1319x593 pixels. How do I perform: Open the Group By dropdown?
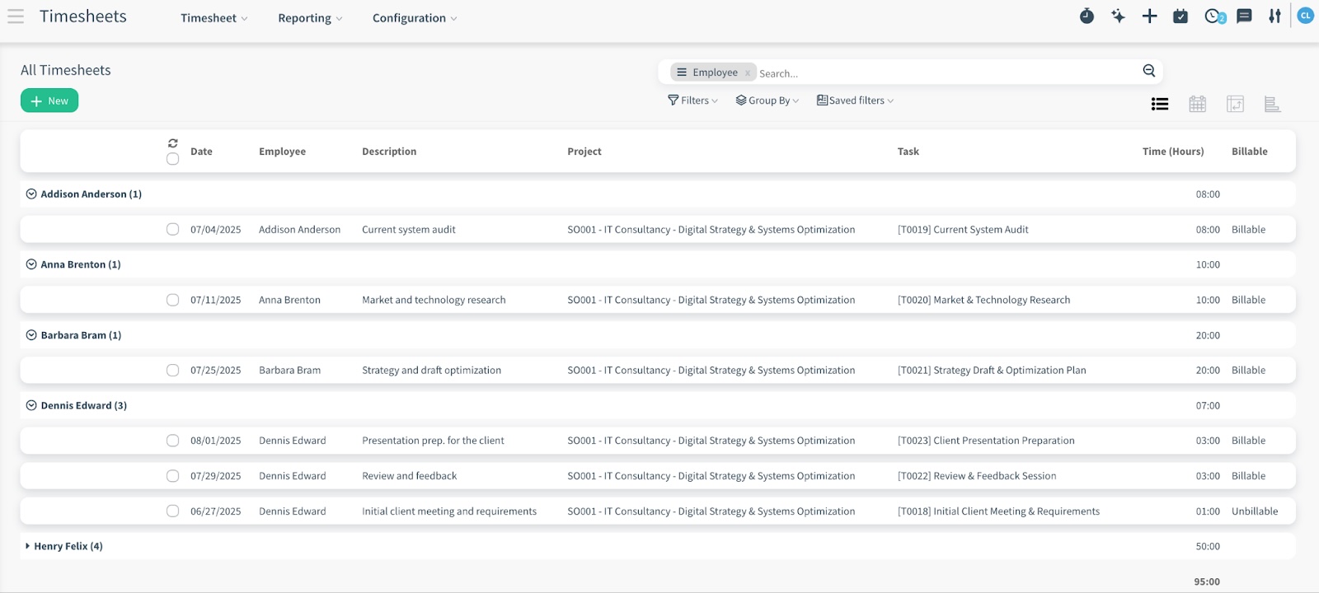click(x=767, y=100)
